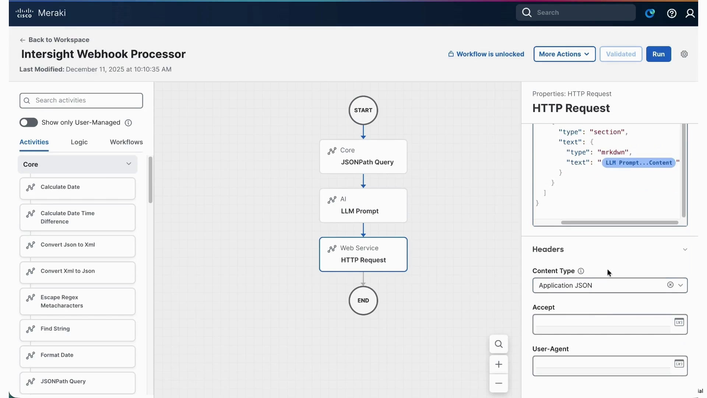
Task: Click the top Search box
Action: 576,13
